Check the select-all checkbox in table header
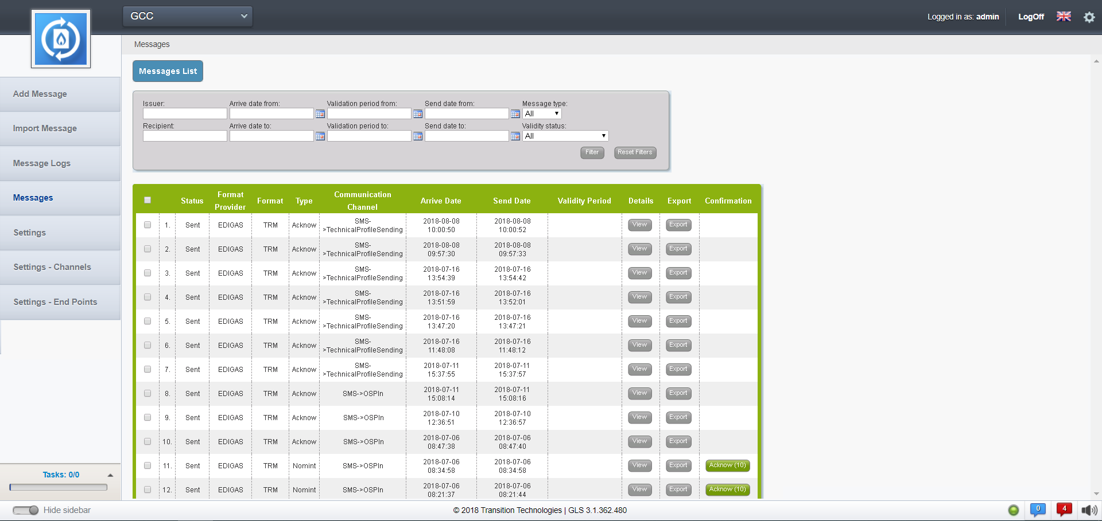The width and height of the screenshot is (1102, 521). coord(148,200)
